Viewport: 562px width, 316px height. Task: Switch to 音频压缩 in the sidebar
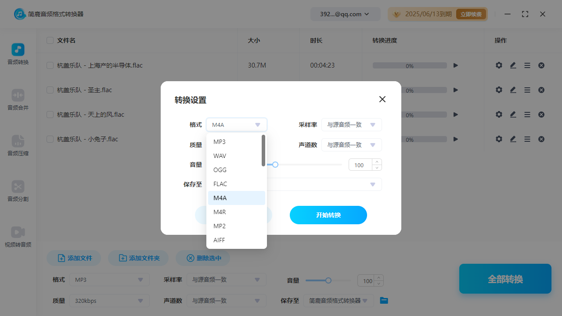18,146
